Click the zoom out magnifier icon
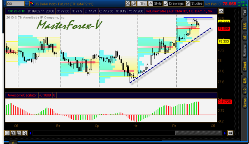Image resolution: width=249 pixels, height=144 pixels. click(19, 133)
